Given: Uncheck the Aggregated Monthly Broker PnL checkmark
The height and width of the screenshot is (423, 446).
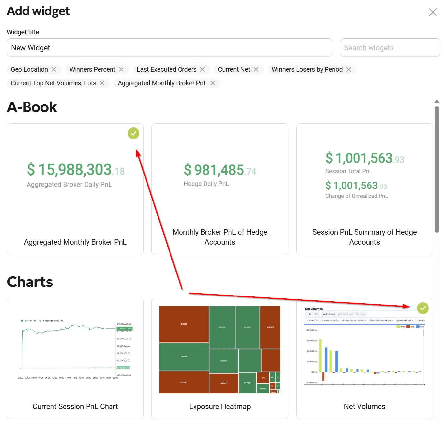Looking at the screenshot, I should click(134, 133).
